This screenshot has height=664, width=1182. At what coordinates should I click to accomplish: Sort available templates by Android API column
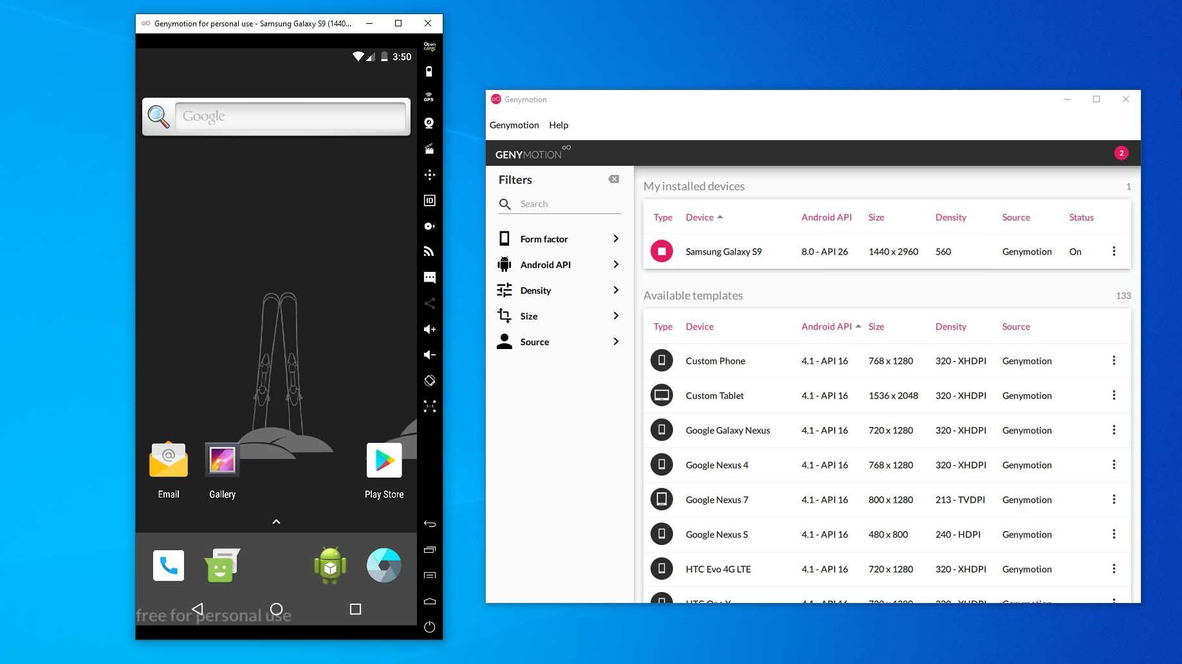(x=831, y=327)
